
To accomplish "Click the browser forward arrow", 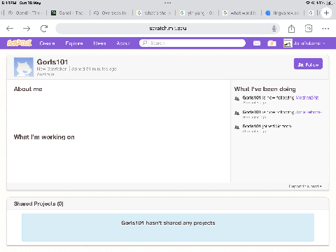I will point(27,29).
